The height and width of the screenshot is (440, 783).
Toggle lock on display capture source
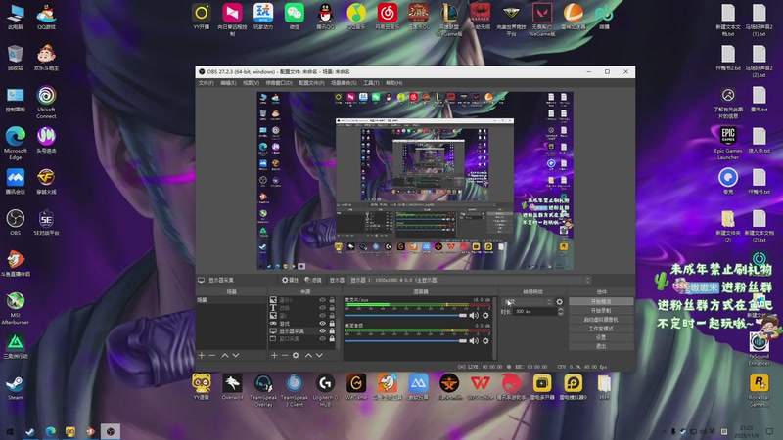[332, 330]
